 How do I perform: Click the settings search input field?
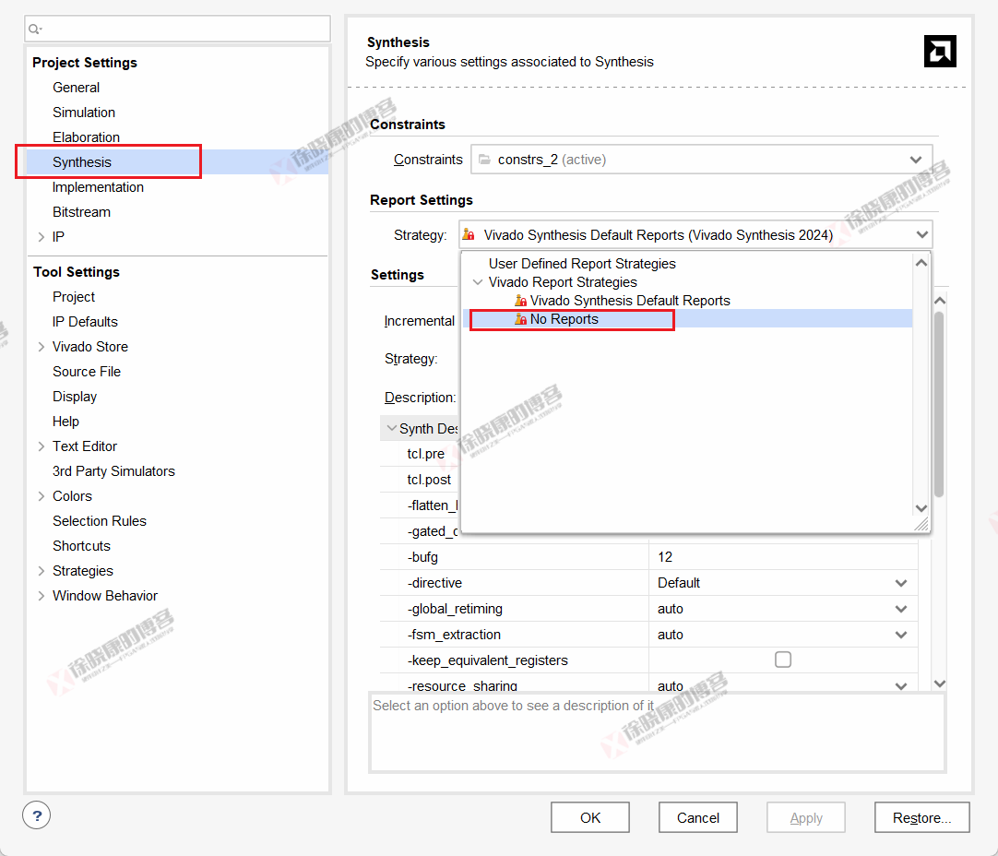tap(178, 29)
